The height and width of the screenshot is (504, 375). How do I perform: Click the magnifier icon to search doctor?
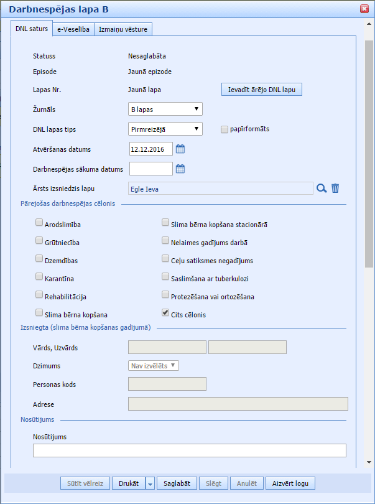click(322, 189)
